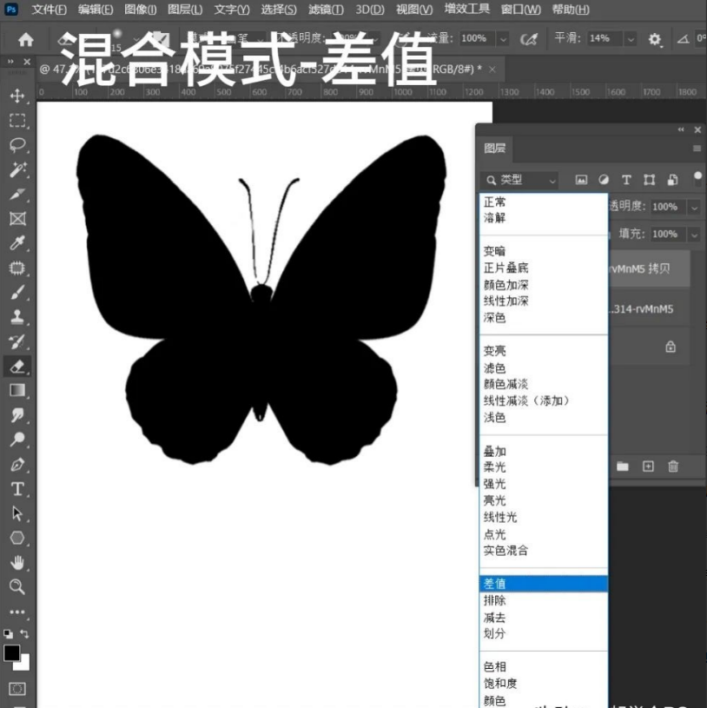The height and width of the screenshot is (708, 707).
Task: Toggle Quick Mask mode
Action: pyautogui.click(x=17, y=689)
